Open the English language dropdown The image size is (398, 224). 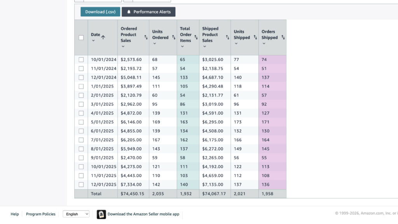pos(76,214)
